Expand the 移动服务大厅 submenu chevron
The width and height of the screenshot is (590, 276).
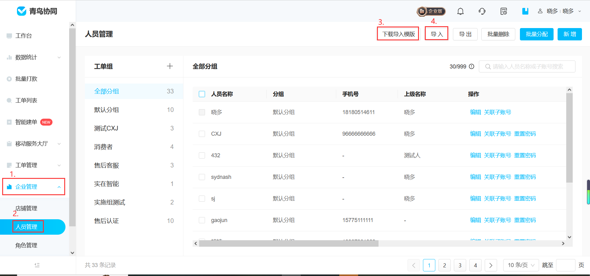coord(59,144)
